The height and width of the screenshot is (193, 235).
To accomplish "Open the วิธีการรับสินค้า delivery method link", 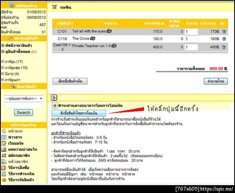I will click(x=21, y=180).
